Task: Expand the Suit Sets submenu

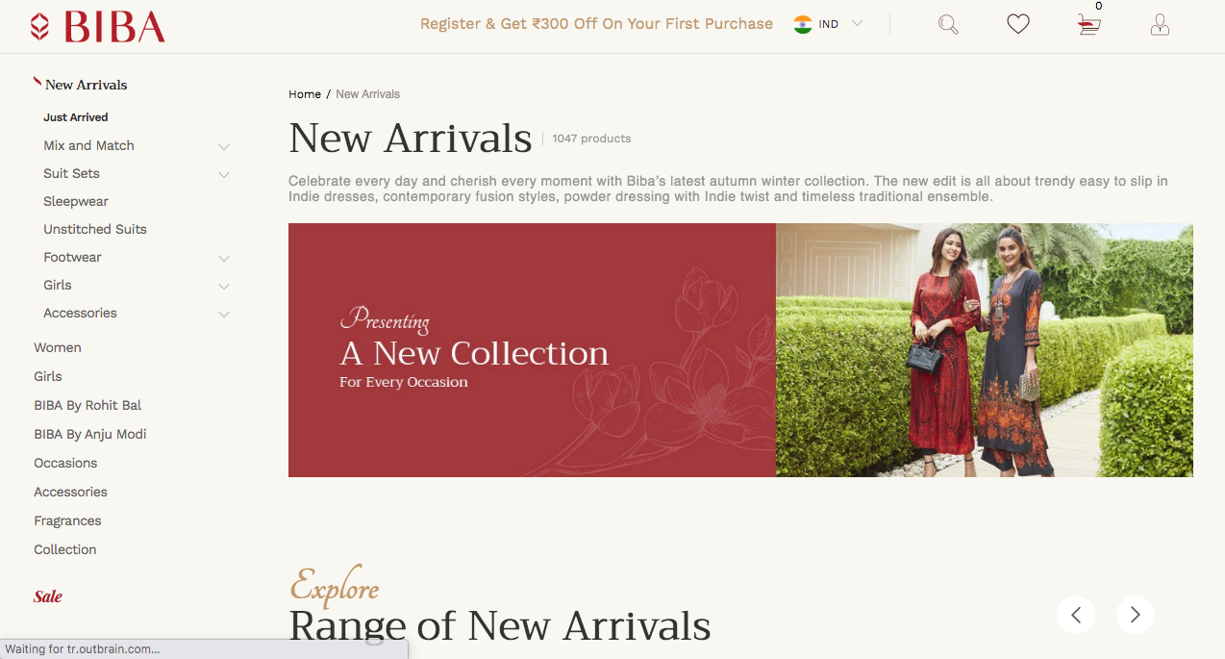Action: click(x=224, y=174)
